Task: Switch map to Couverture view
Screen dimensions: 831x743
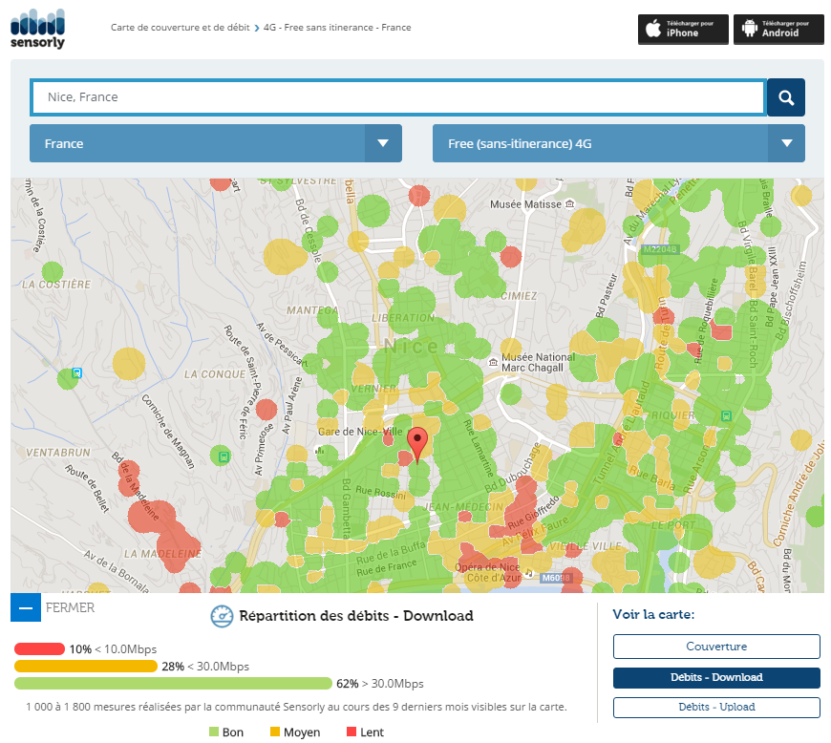Action: point(716,647)
